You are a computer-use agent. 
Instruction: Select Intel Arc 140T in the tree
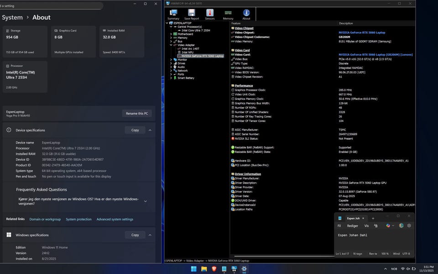pos(190,49)
